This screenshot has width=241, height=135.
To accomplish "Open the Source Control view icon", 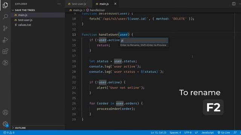I will coord(5,28).
